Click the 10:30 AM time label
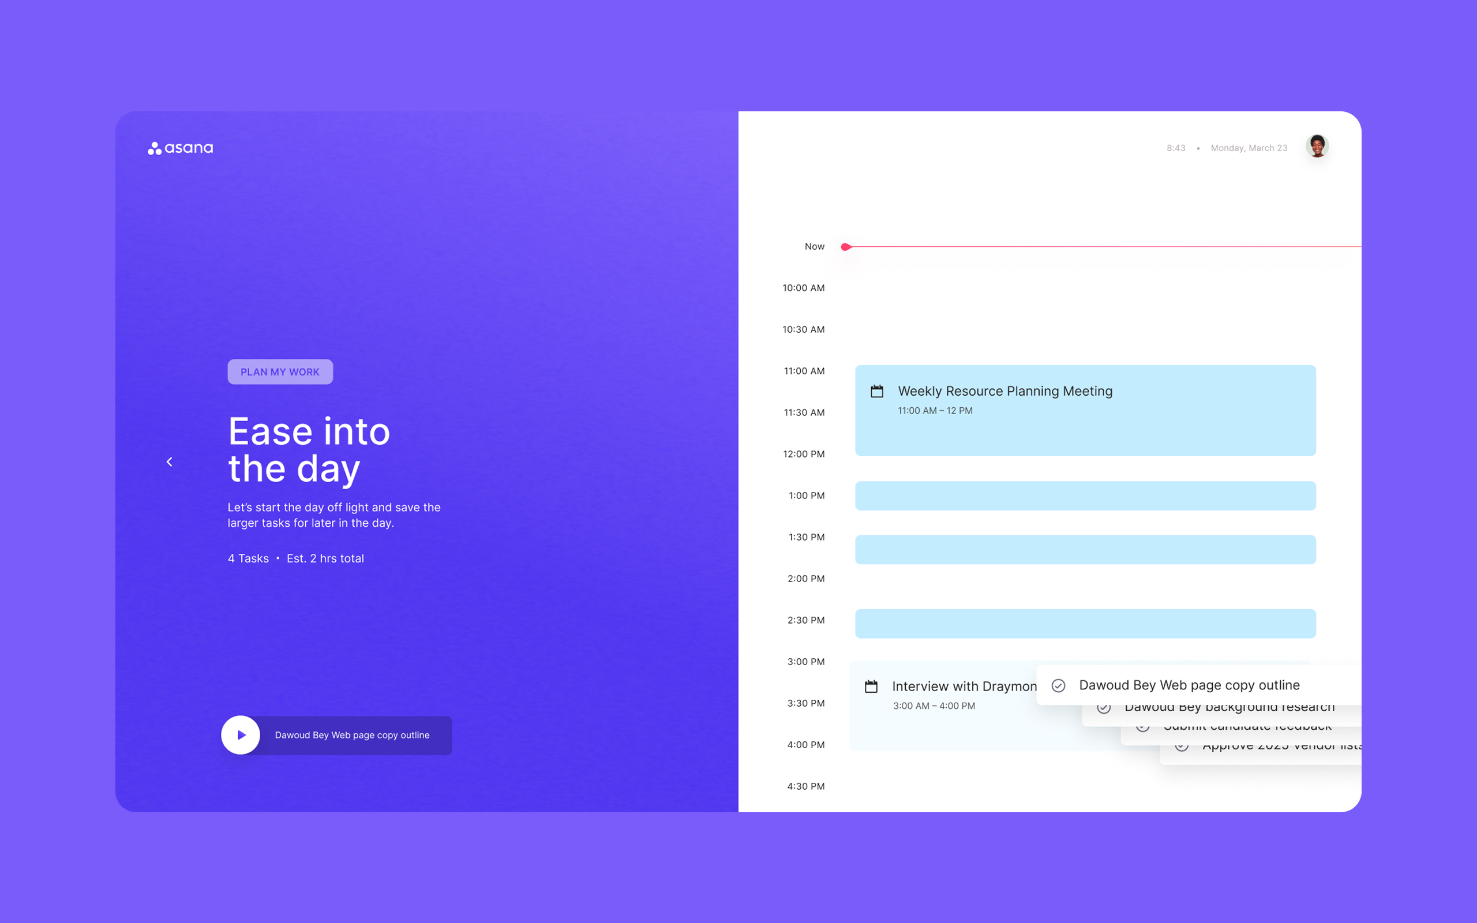This screenshot has height=923, width=1477. tap(803, 329)
